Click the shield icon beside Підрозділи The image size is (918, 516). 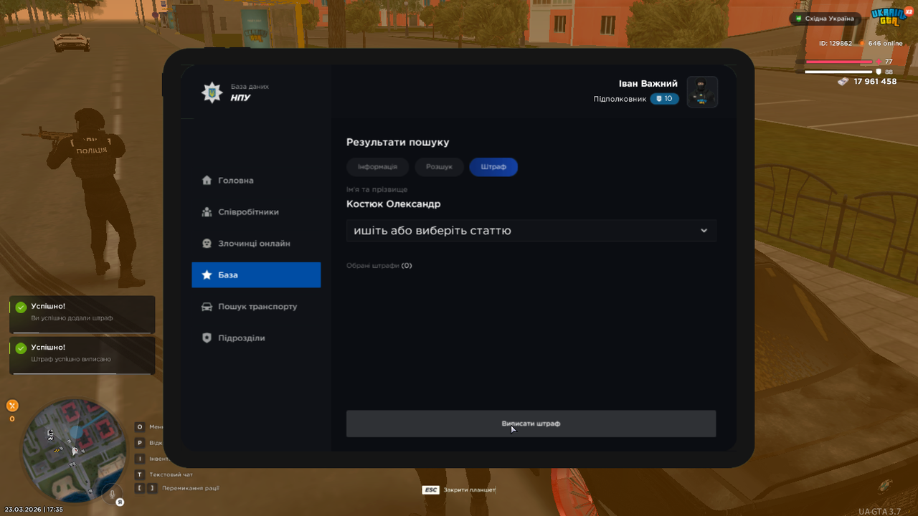click(207, 338)
